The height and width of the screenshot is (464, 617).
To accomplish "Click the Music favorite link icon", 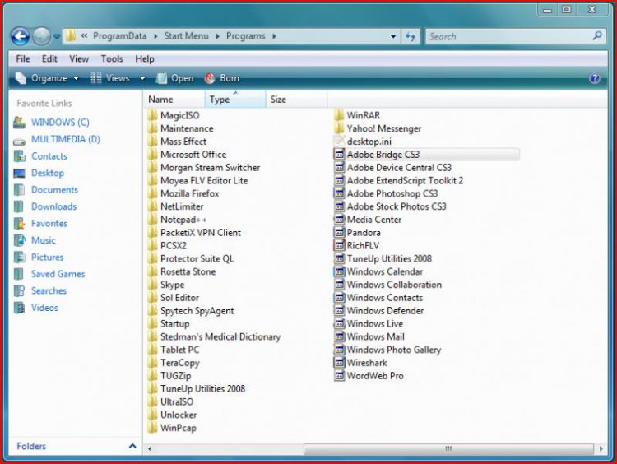I will pos(19,240).
